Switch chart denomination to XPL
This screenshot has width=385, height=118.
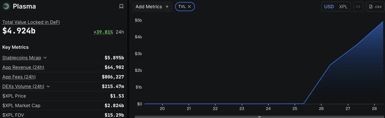coord(343,6)
